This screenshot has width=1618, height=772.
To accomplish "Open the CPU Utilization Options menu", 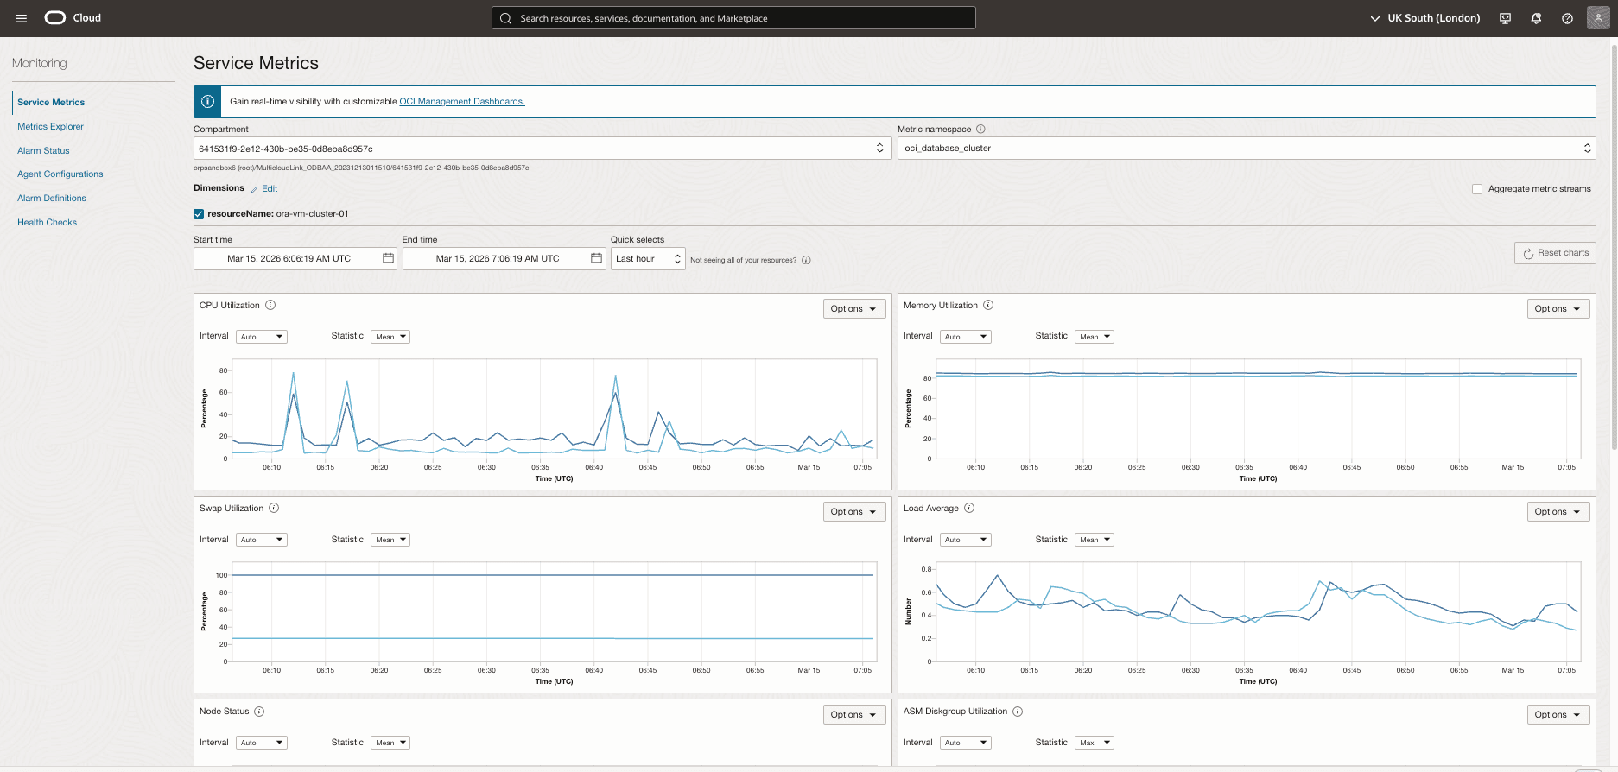I will [x=853, y=308].
